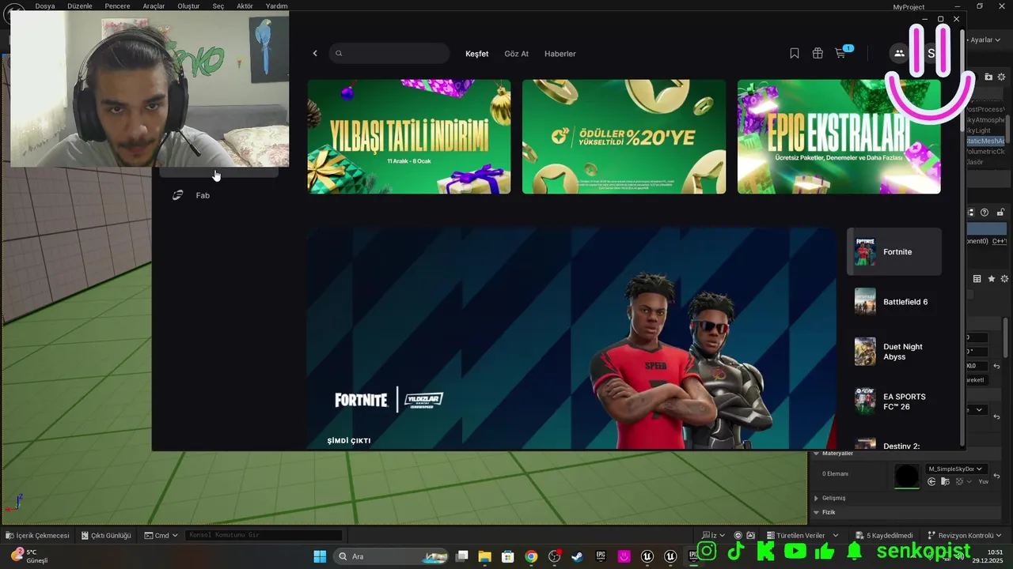Viewport: 1013px width, 569px height.
Task: Open the Dosya menu
Action: coord(45,6)
